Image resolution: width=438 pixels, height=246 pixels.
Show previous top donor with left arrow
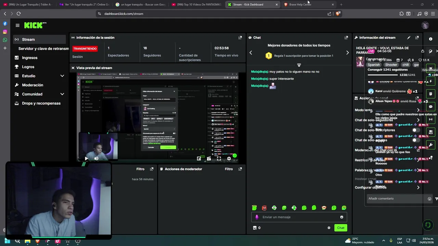pyautogui.click(x=251, y=53)
